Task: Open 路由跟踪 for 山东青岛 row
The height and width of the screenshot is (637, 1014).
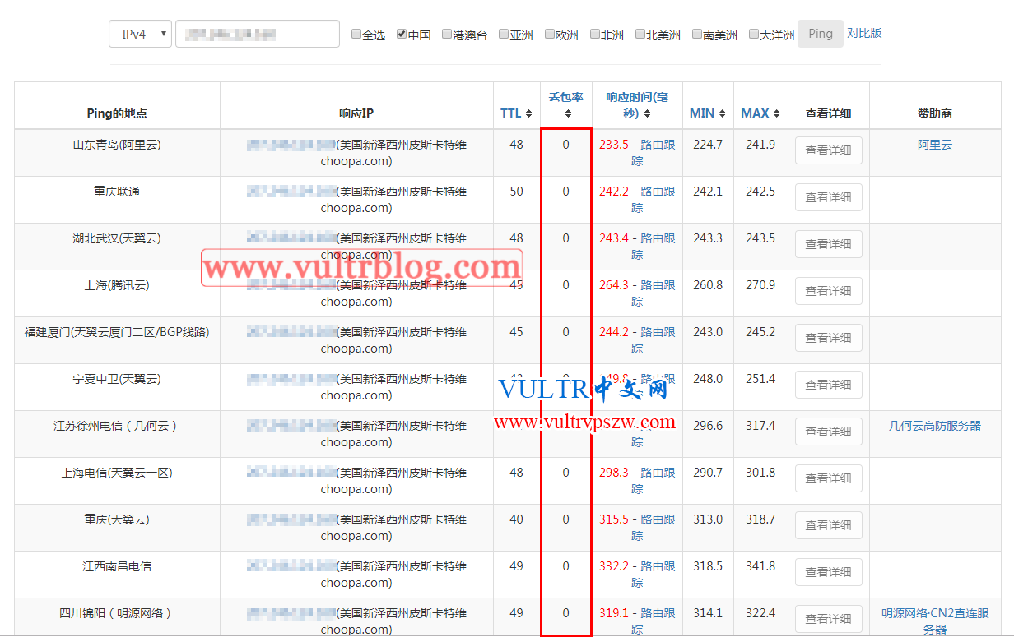Action: [658, 145]
